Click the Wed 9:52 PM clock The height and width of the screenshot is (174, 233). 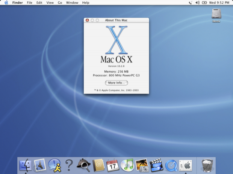tap(219, 3)
